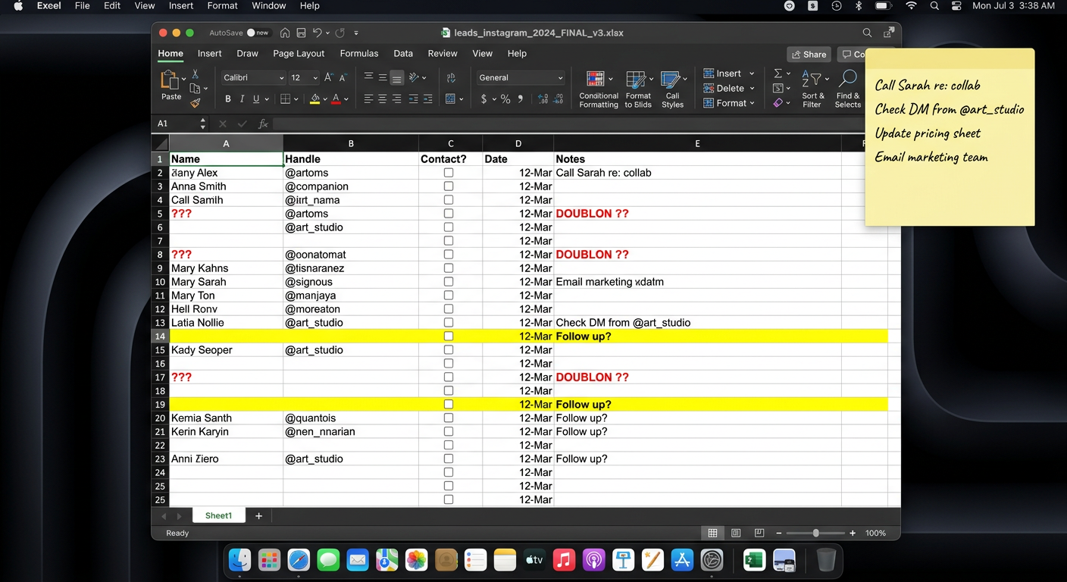
Task: Tick the Contact checkbox for Latia Nollie
Action: coord(449,323)
